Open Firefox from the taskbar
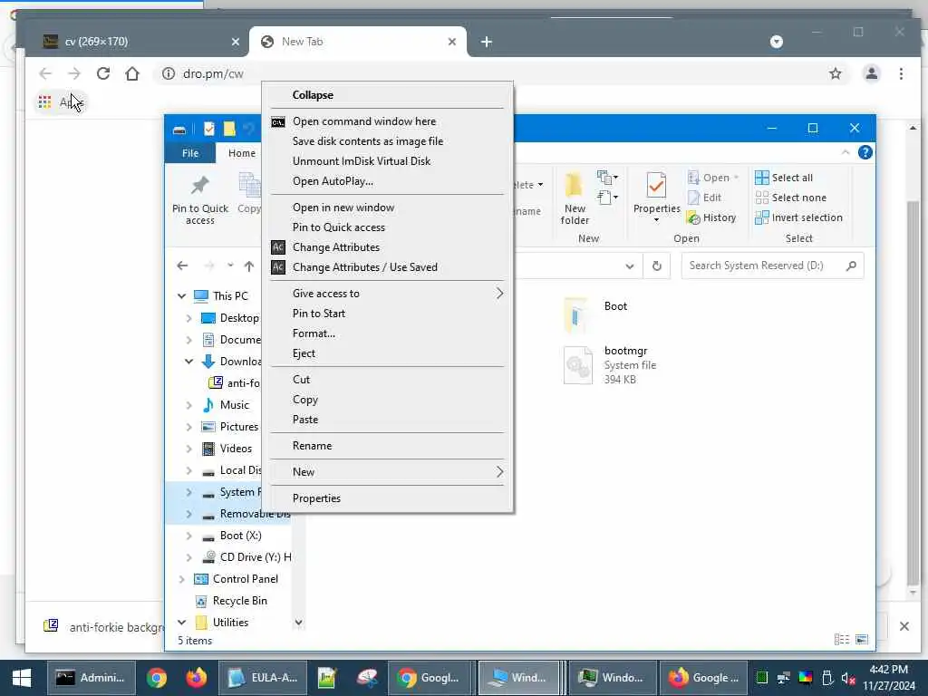The height and width of the screenshot is (696, 928). [196, 678]
